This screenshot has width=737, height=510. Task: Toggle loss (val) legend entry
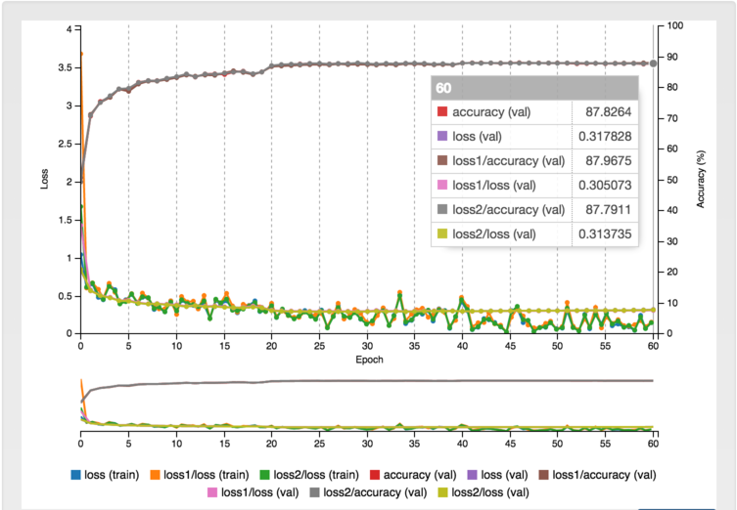[x=498, y=475]
